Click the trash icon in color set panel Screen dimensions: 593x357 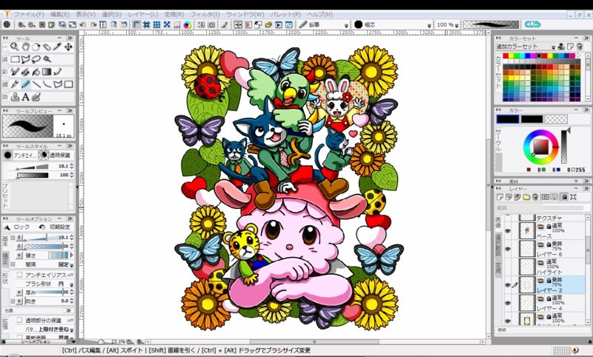tap(579, 47)
